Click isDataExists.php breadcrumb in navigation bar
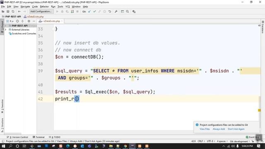 [x=34, y=17]
